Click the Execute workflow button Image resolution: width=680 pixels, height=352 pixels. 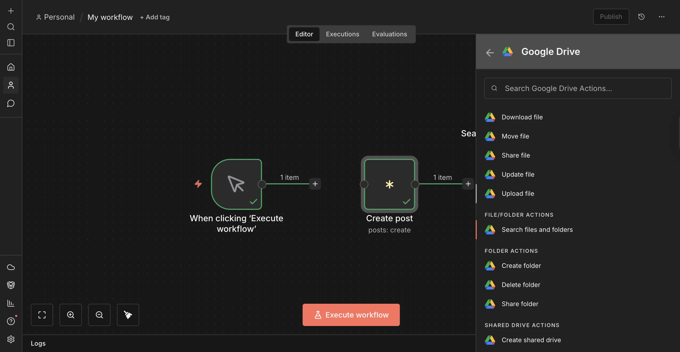click(x=351, y=315)
